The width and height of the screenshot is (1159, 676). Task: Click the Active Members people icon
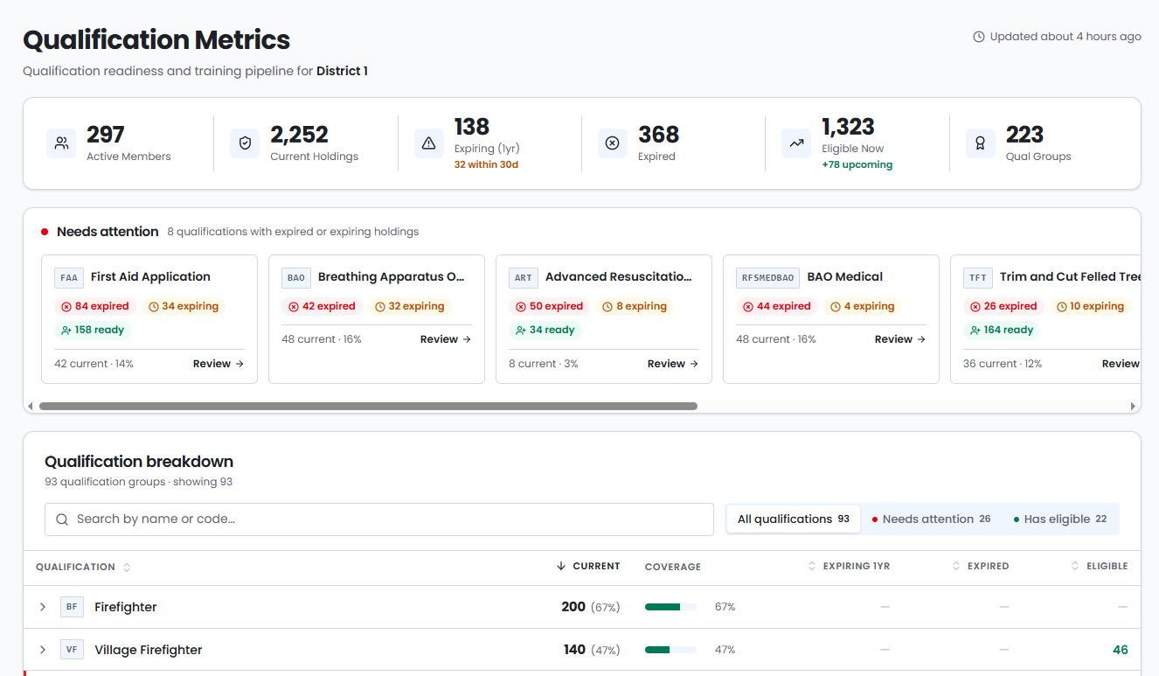point(61,143)
